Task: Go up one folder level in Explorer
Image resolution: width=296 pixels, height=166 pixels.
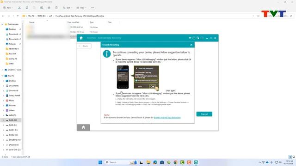Action: pos(18,16)
